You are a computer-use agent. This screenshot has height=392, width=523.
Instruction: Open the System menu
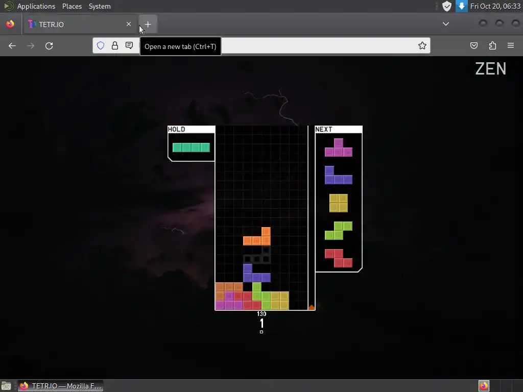point(100,6)
